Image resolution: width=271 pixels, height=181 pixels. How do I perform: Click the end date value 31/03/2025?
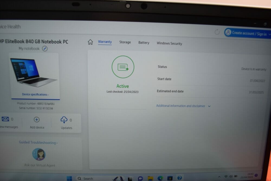point(256,93)
